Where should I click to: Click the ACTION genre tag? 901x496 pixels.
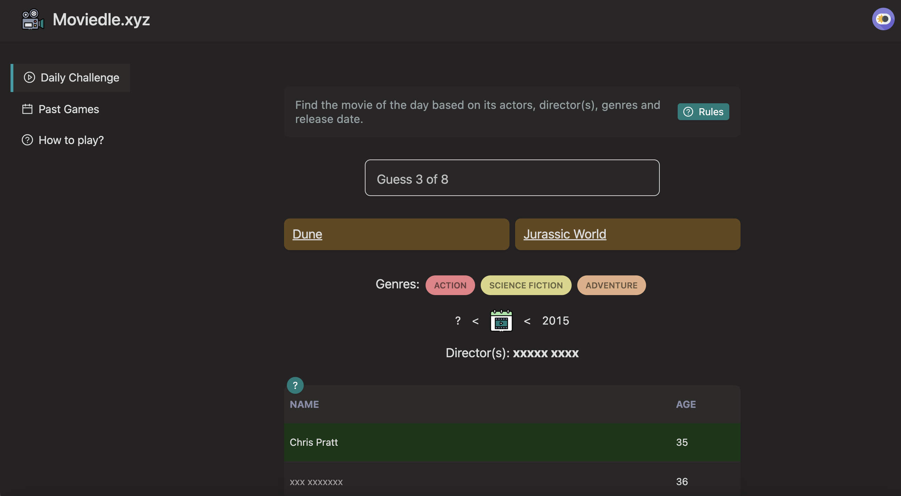click(450, 285)
